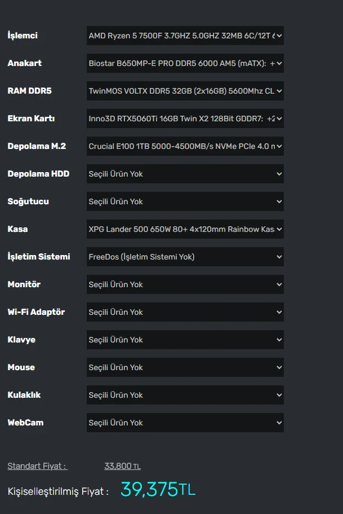Image resolution: width=343 pixels, height=514 pixels.
Task: Select a WebCam option
Action: coord(185,423)
